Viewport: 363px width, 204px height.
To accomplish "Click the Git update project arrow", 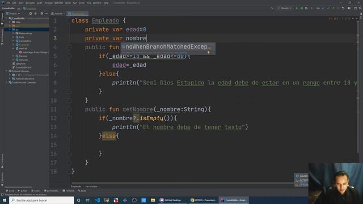I will [323, 8].
